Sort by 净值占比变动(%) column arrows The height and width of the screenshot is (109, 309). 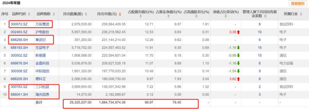[226, 16]
